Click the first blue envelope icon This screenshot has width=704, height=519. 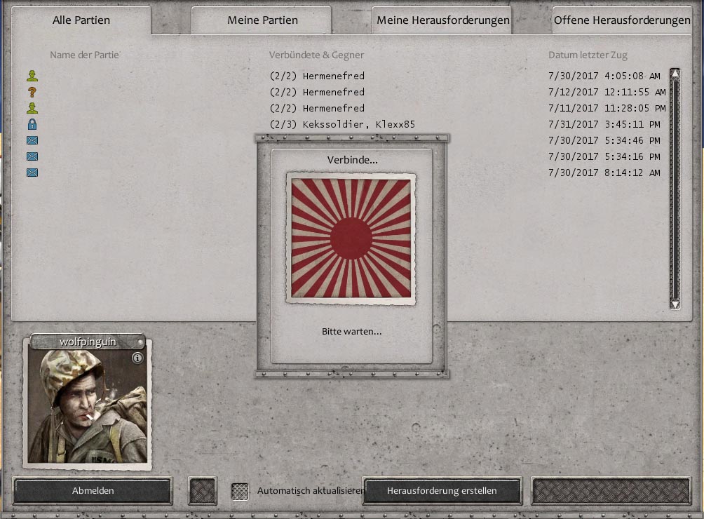32,140
